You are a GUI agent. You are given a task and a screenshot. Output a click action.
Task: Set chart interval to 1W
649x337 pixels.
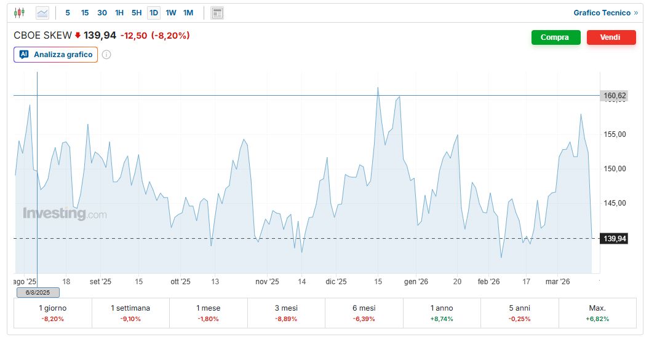(x=171, y=13)
